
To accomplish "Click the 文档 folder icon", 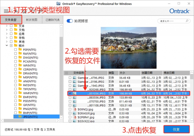I will tap(16, 30).
